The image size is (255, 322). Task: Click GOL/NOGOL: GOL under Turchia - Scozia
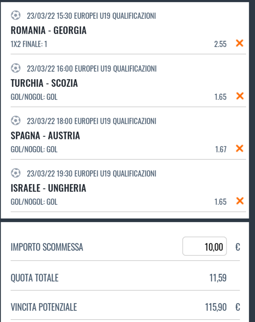coord(34,97)
